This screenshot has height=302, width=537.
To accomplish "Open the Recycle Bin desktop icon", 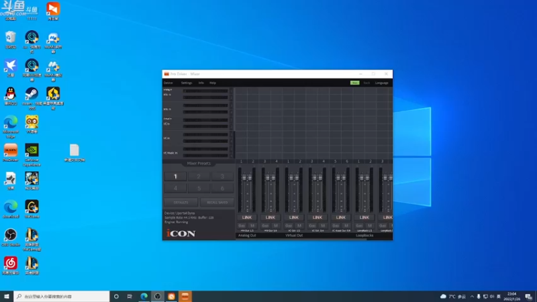I will coord(11,39).
